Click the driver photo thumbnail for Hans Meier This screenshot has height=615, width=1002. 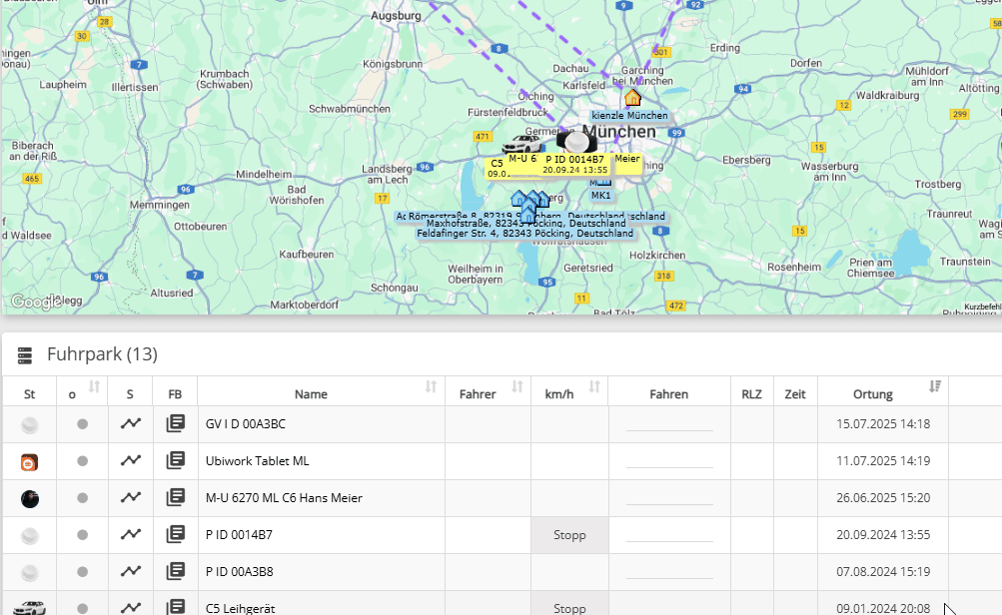tap(29, 497)
